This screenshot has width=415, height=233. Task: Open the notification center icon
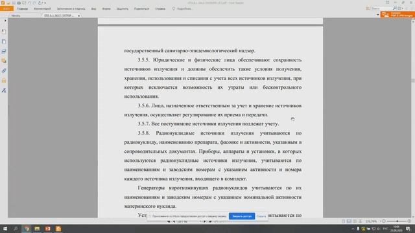pos(408,228)
